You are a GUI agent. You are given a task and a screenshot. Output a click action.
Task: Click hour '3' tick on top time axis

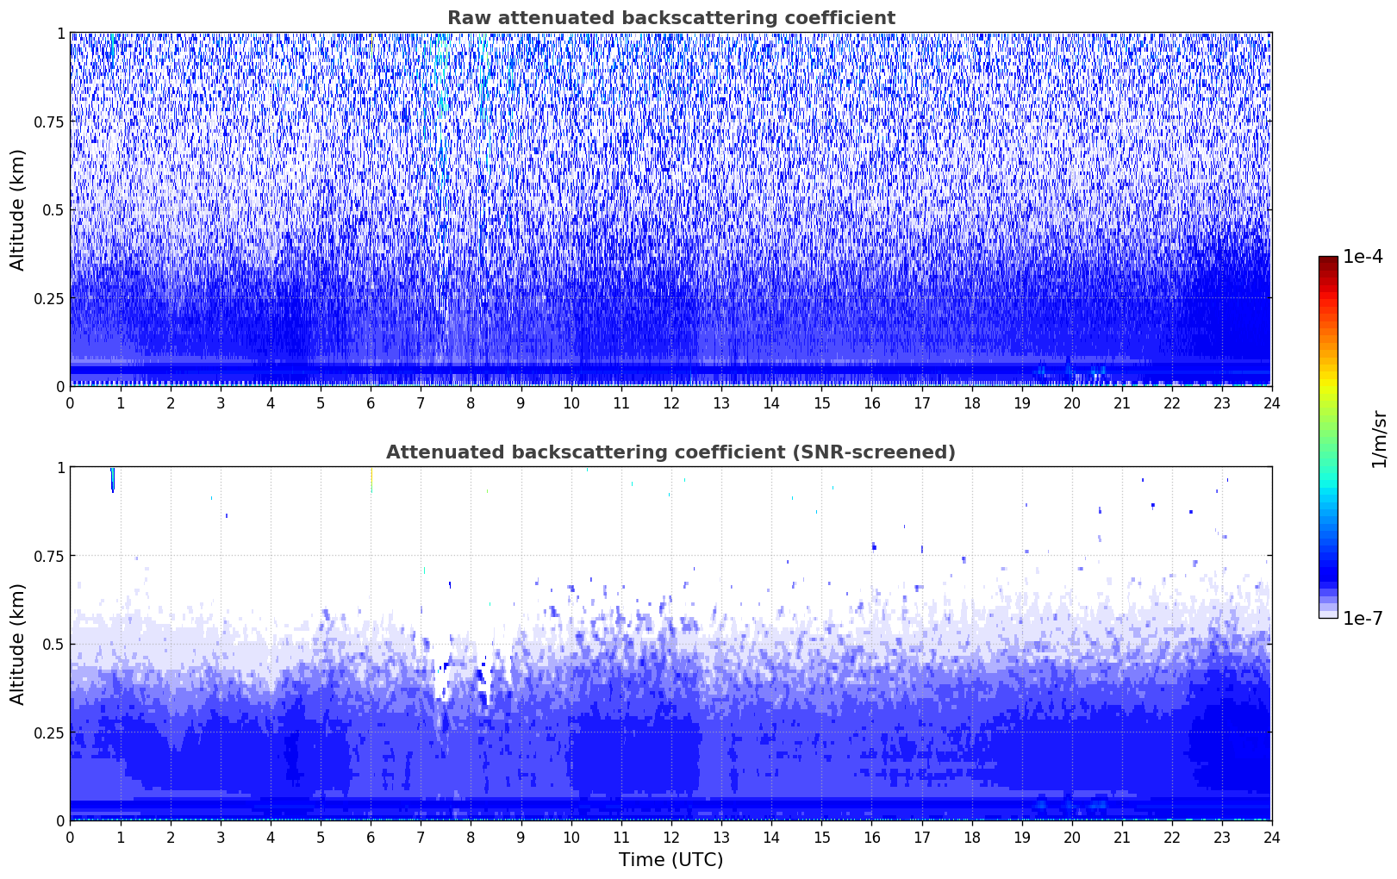tap(221, 402)
